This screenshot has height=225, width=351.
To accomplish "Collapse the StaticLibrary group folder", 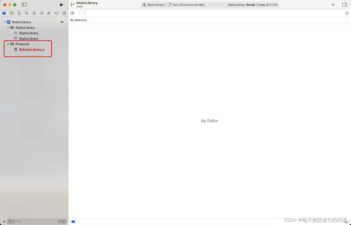I will pos(8,27).
